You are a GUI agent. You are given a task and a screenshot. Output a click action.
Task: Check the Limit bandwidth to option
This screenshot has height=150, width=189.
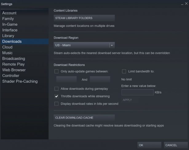point(124,71)
